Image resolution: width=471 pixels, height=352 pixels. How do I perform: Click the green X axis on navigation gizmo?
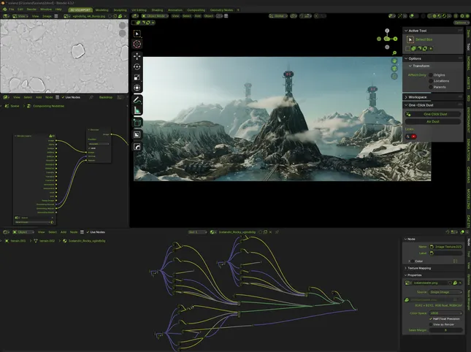pos(395,39)
